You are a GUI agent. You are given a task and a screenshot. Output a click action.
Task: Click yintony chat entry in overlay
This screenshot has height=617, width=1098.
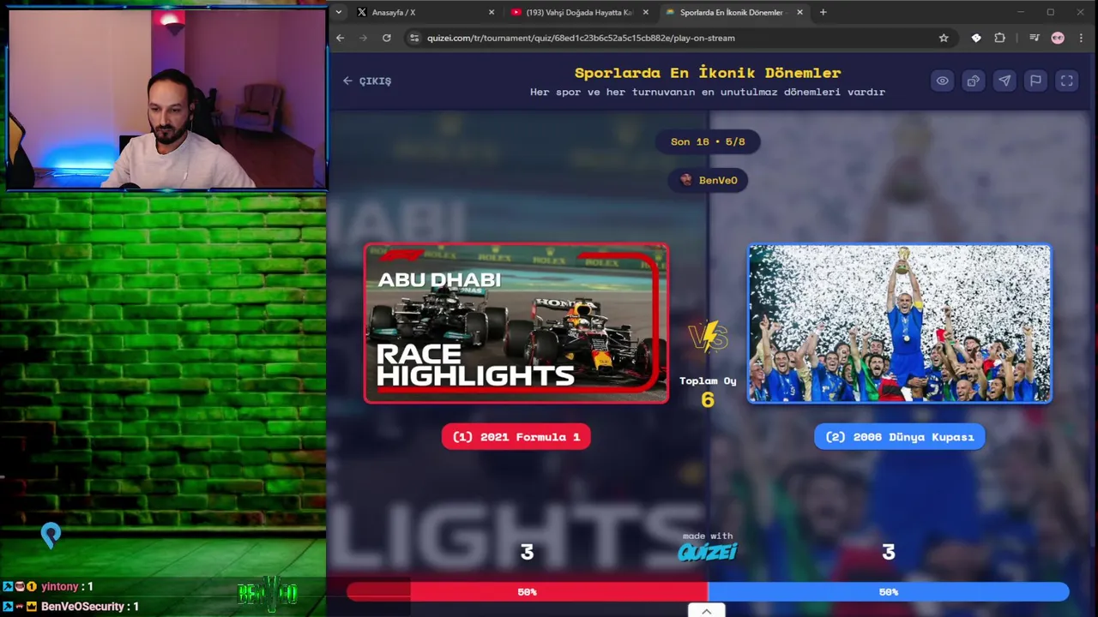(x=47, y=586)
